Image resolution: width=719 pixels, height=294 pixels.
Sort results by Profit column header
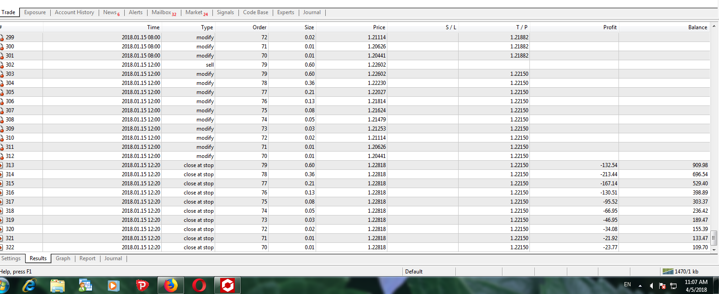click(x=609, y=27)
